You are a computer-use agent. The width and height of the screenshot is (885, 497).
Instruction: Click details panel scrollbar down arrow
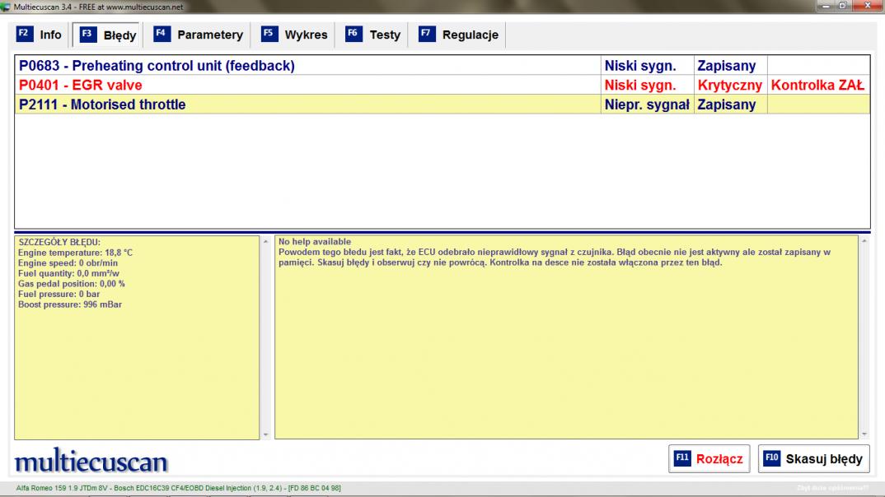[x=265, y=434]
